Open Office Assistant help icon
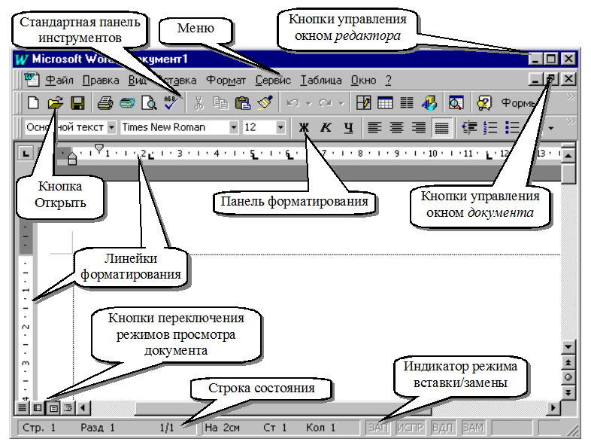This screenshot has height=445, width=591. 484,102
